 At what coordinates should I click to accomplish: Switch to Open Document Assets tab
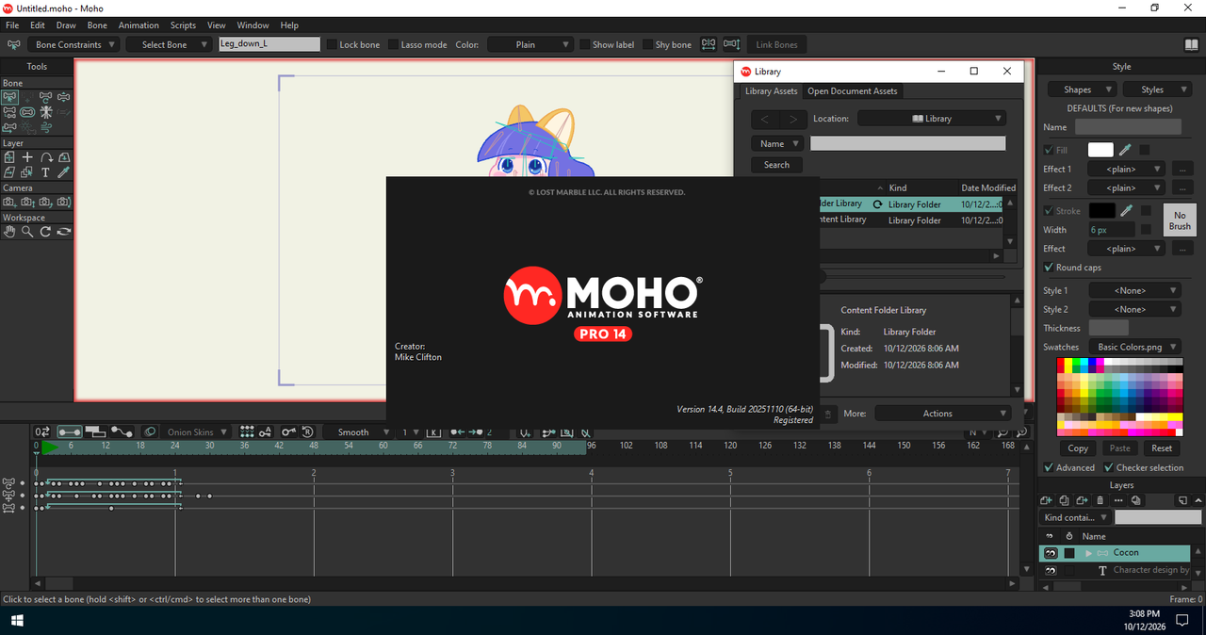coord(852,91)
